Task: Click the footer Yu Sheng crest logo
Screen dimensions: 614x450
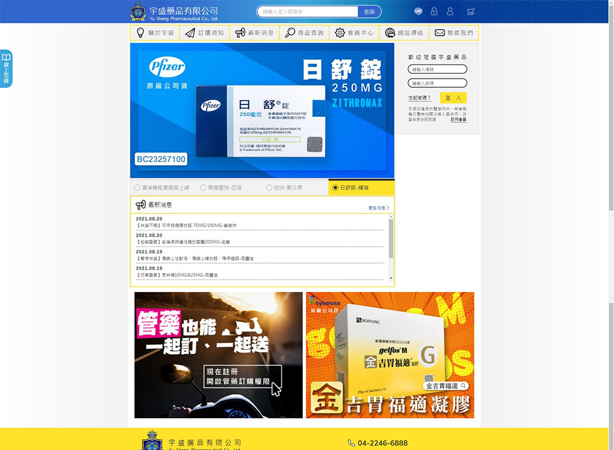Action: (152, 441)
